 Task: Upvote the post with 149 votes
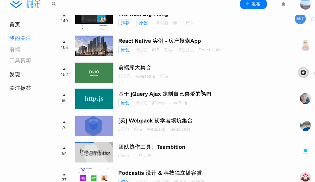coord(64,16)
